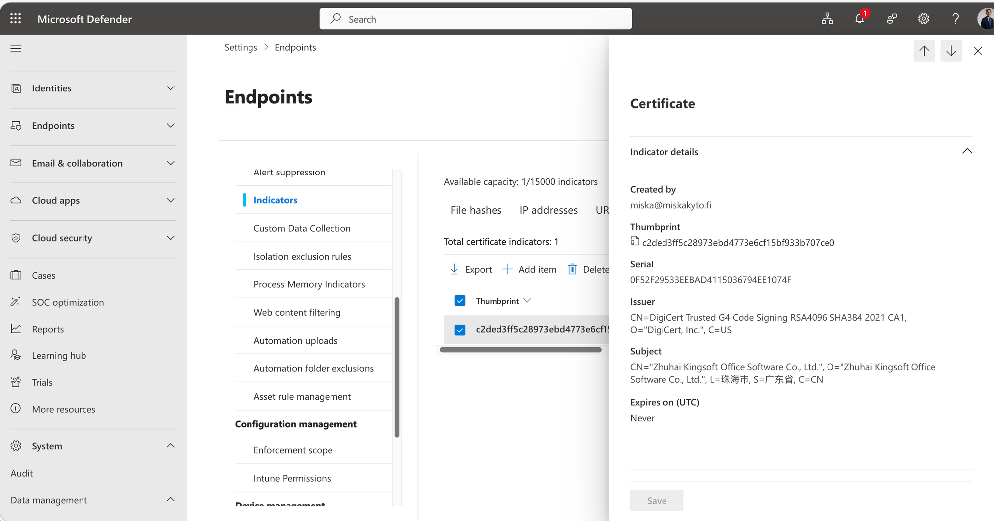Uncheck the c2ded3ff5c certificate row checkbox
This screenshot has height=521, width=994.
460,330
